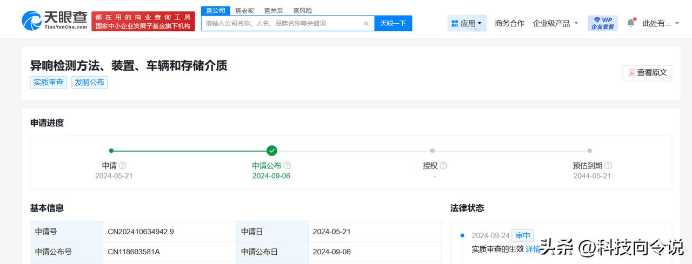Open 商务合作 in top navigation
The width and height of the screenshot is (692, 264).
point(510,23)
